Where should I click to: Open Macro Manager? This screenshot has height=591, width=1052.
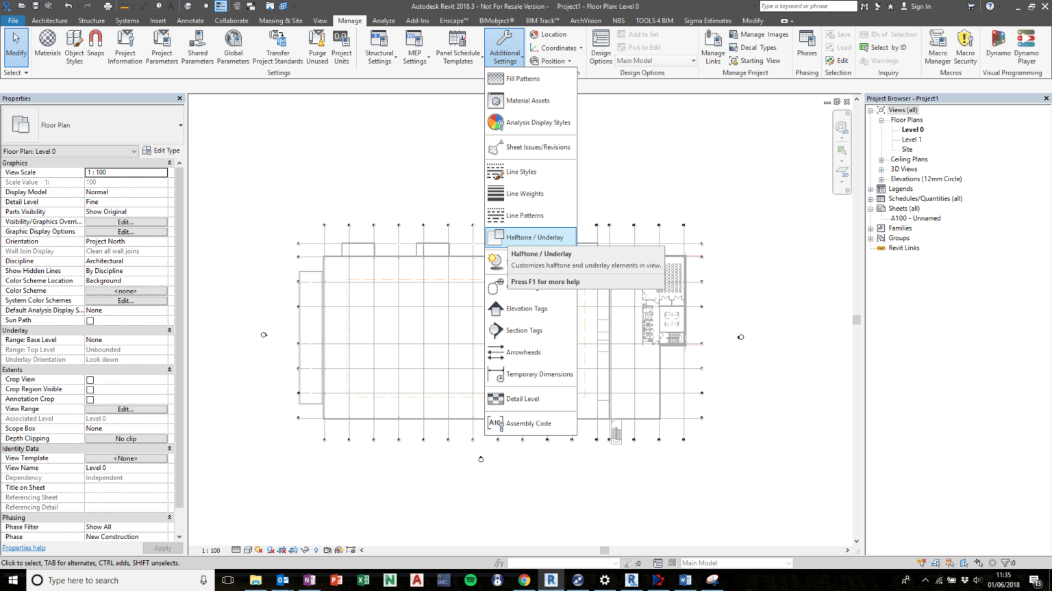pyautogui.click(x=938, y=47)
